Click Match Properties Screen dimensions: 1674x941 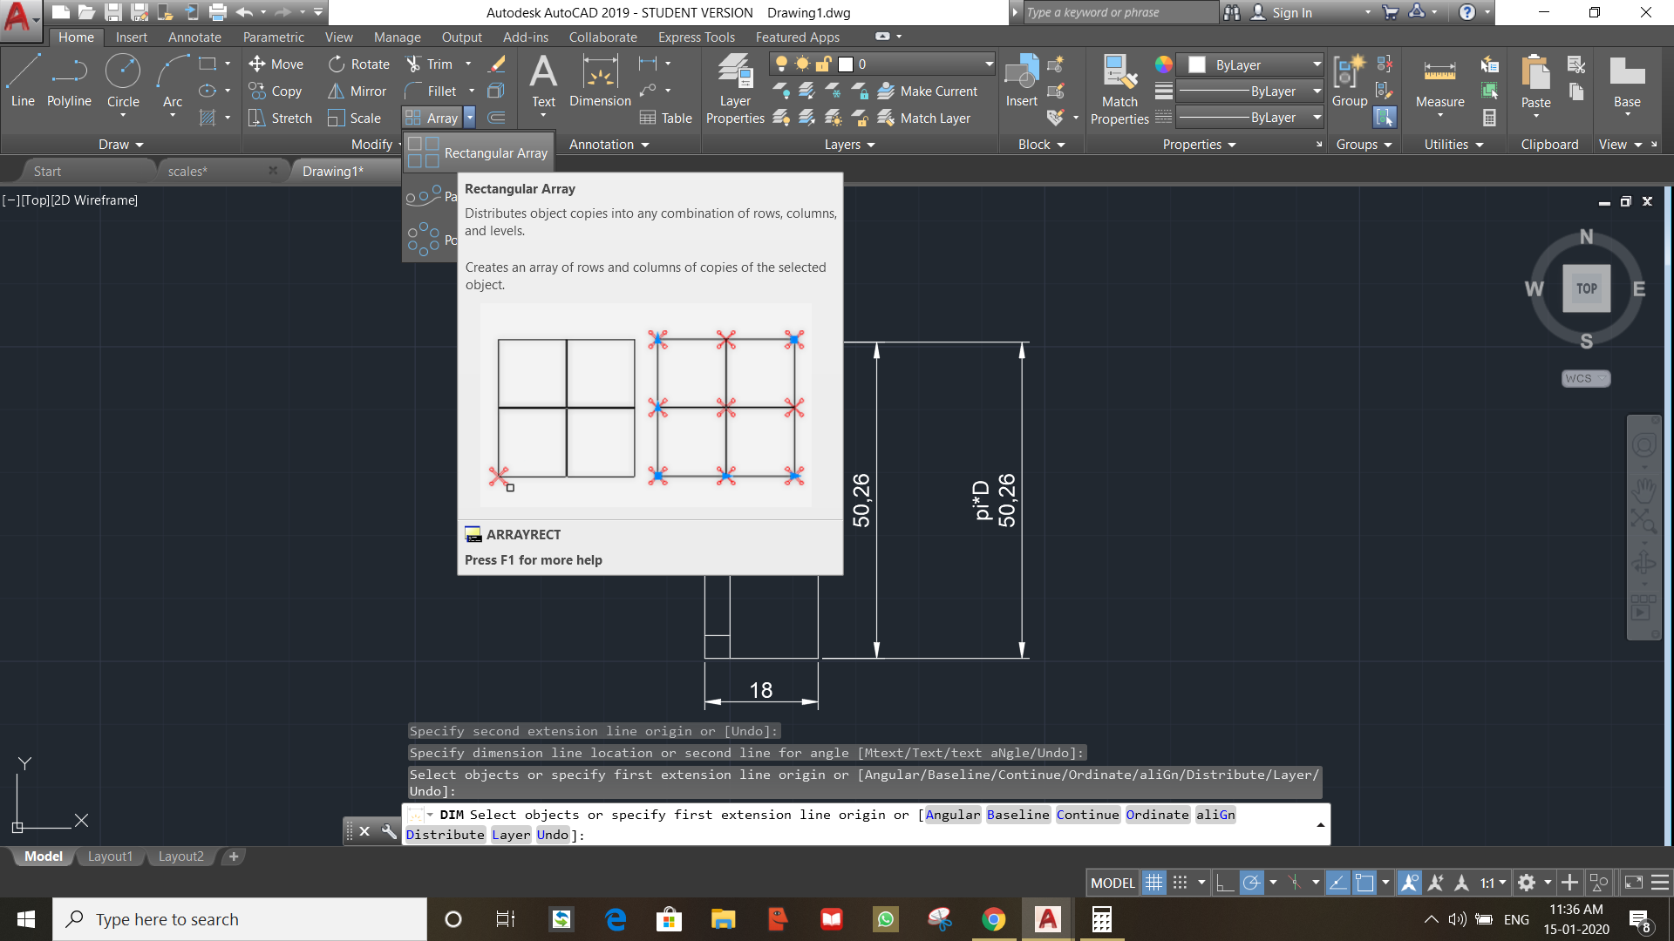[1119, 89]
